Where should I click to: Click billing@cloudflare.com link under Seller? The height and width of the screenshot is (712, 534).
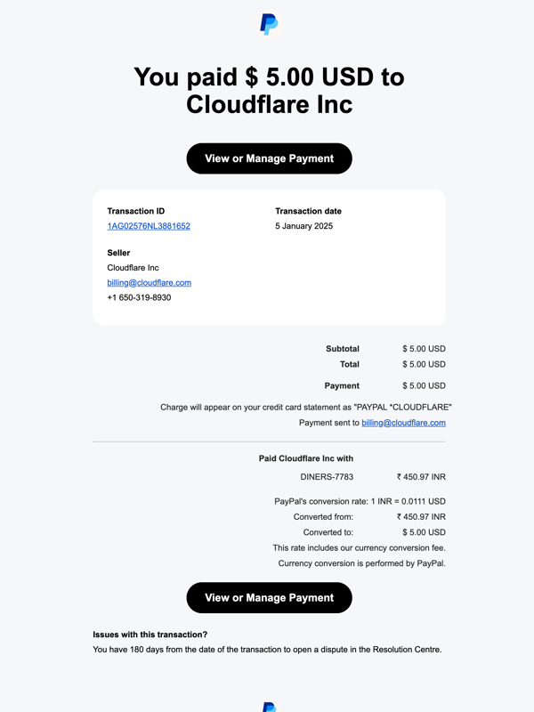coord(149,282)
